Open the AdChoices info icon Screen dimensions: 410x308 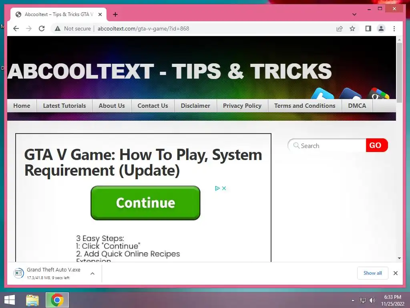(217, 188)
